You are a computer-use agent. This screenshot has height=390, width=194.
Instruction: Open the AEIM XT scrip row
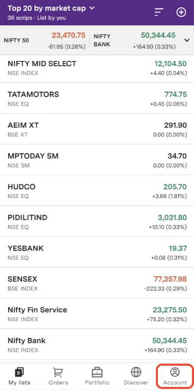97,129
